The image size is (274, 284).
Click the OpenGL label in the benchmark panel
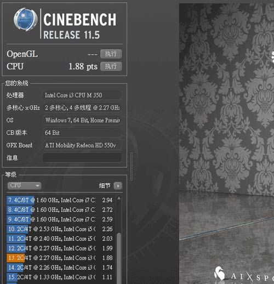[22, 54]
